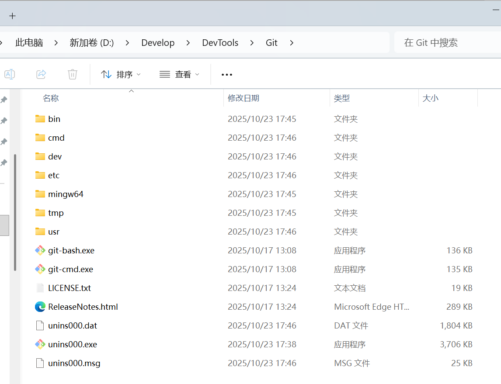Click the delete trash icon
This screenshot has height=384, width=501.
tap(73, 74)
